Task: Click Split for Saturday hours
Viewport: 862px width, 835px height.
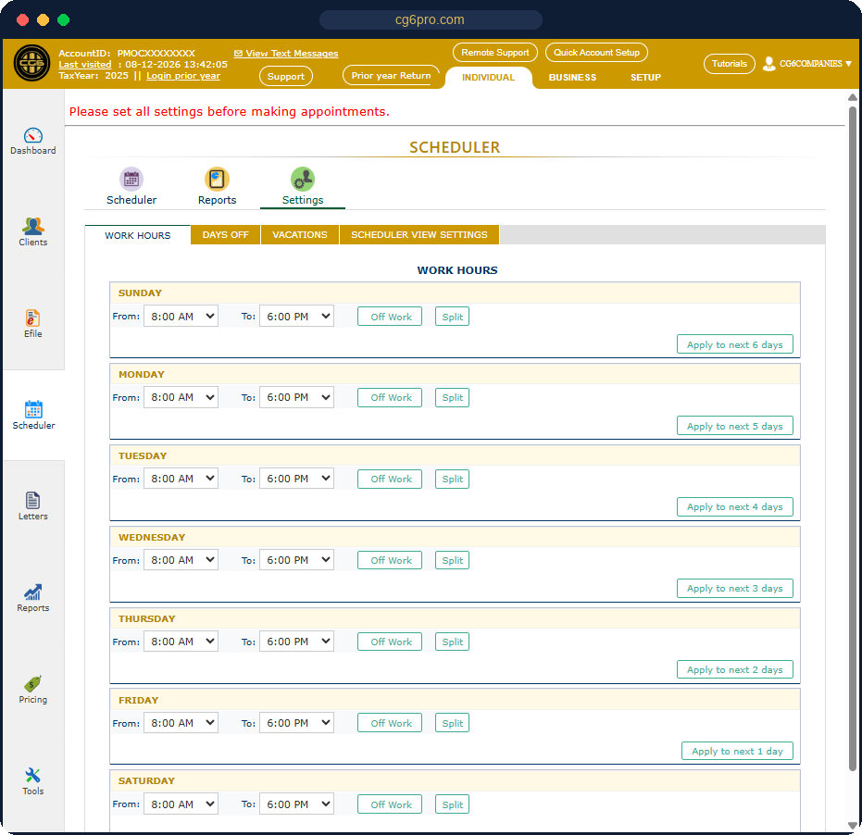Action: [453, 804]
